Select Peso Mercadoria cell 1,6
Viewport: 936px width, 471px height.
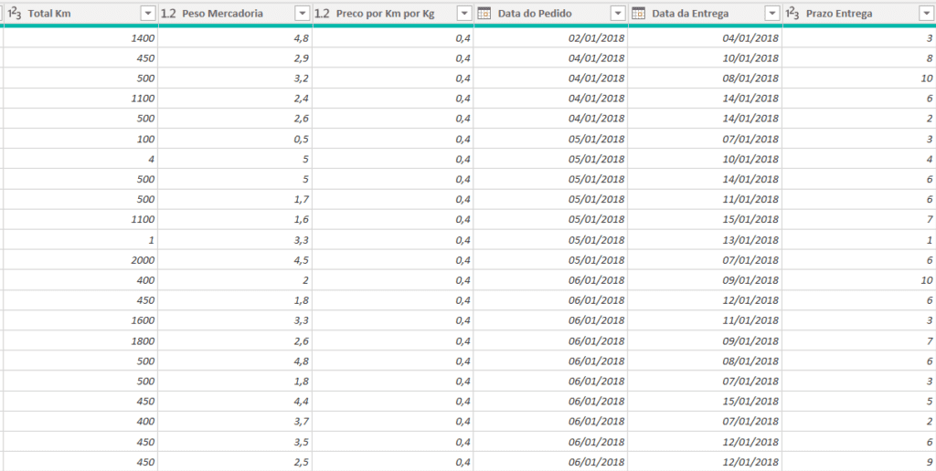(235, 219)
